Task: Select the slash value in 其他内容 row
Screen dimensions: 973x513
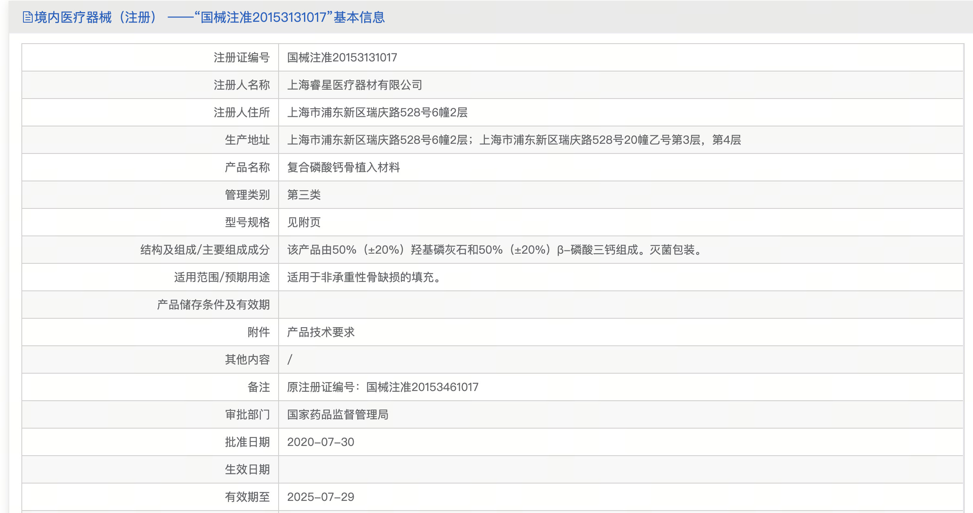Action: (x=290, y=360)
